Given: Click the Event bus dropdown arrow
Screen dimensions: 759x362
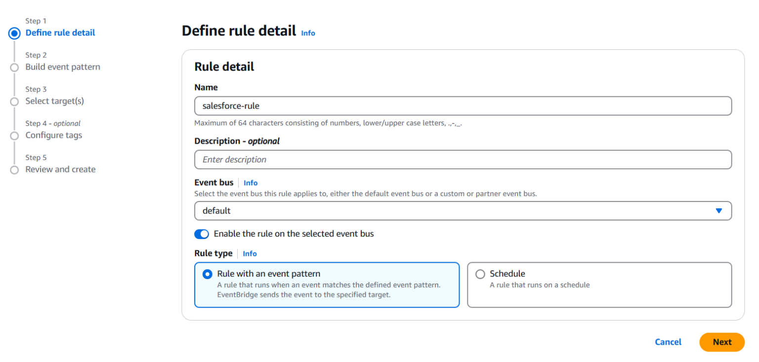Looking at the screenshot, I should click(718, 211).
